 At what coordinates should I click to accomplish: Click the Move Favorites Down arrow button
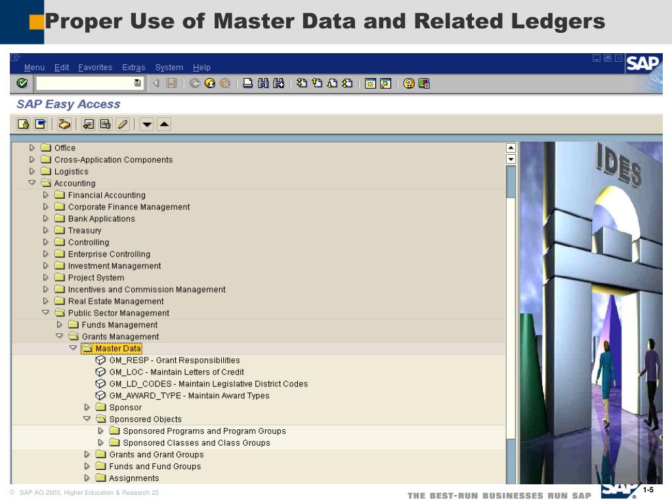[x=146, y=124]
